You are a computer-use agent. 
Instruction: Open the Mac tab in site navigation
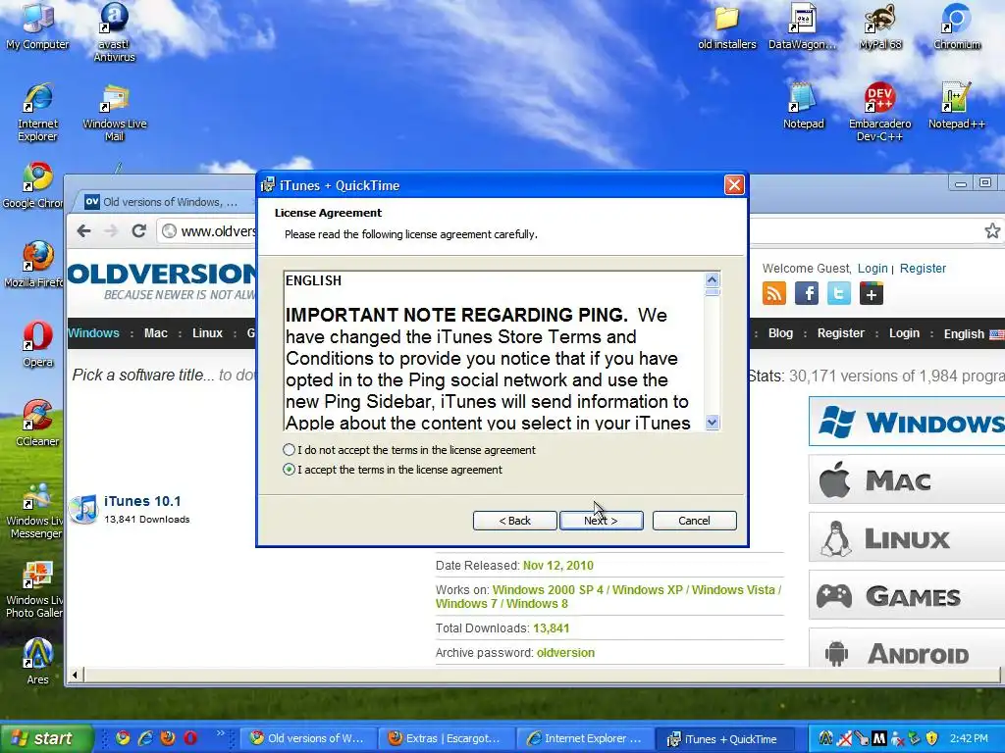pyautogui.click(x=156, y=333)
